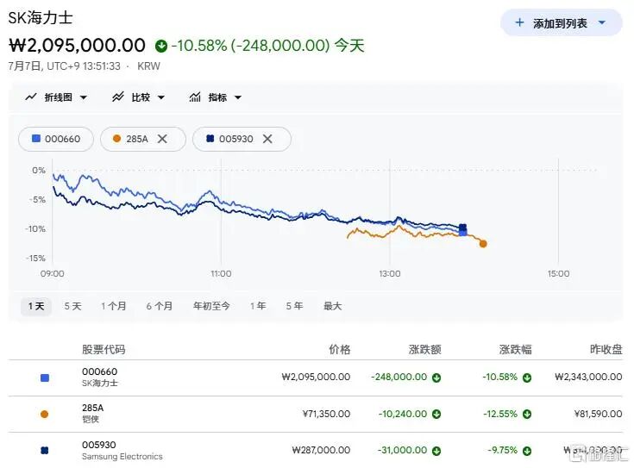The image size is (634, 468).
Task: Click the 13:00 time axis label
Action: tap(390, 273)
